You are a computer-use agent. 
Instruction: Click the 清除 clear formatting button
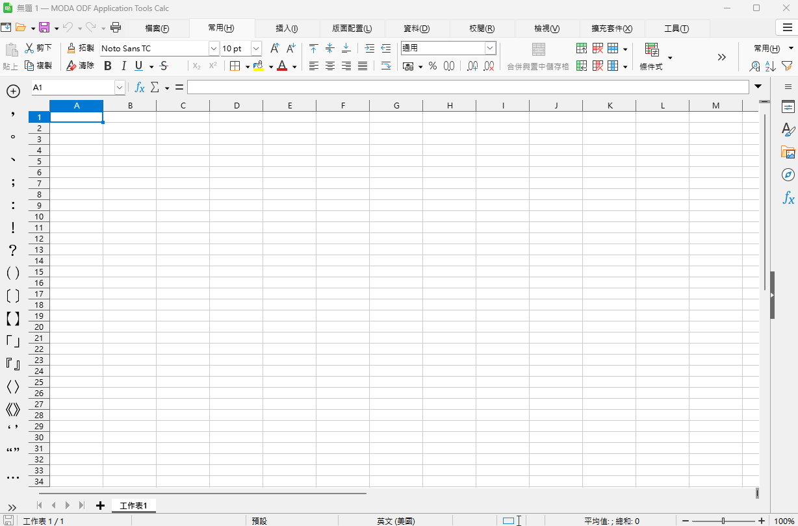81,66
